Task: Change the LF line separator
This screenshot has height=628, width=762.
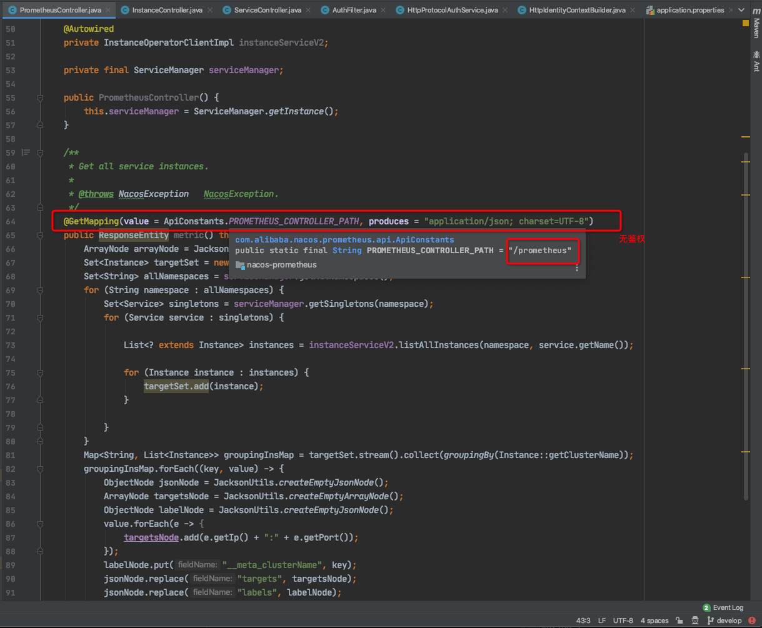Action: coord(602,621)
